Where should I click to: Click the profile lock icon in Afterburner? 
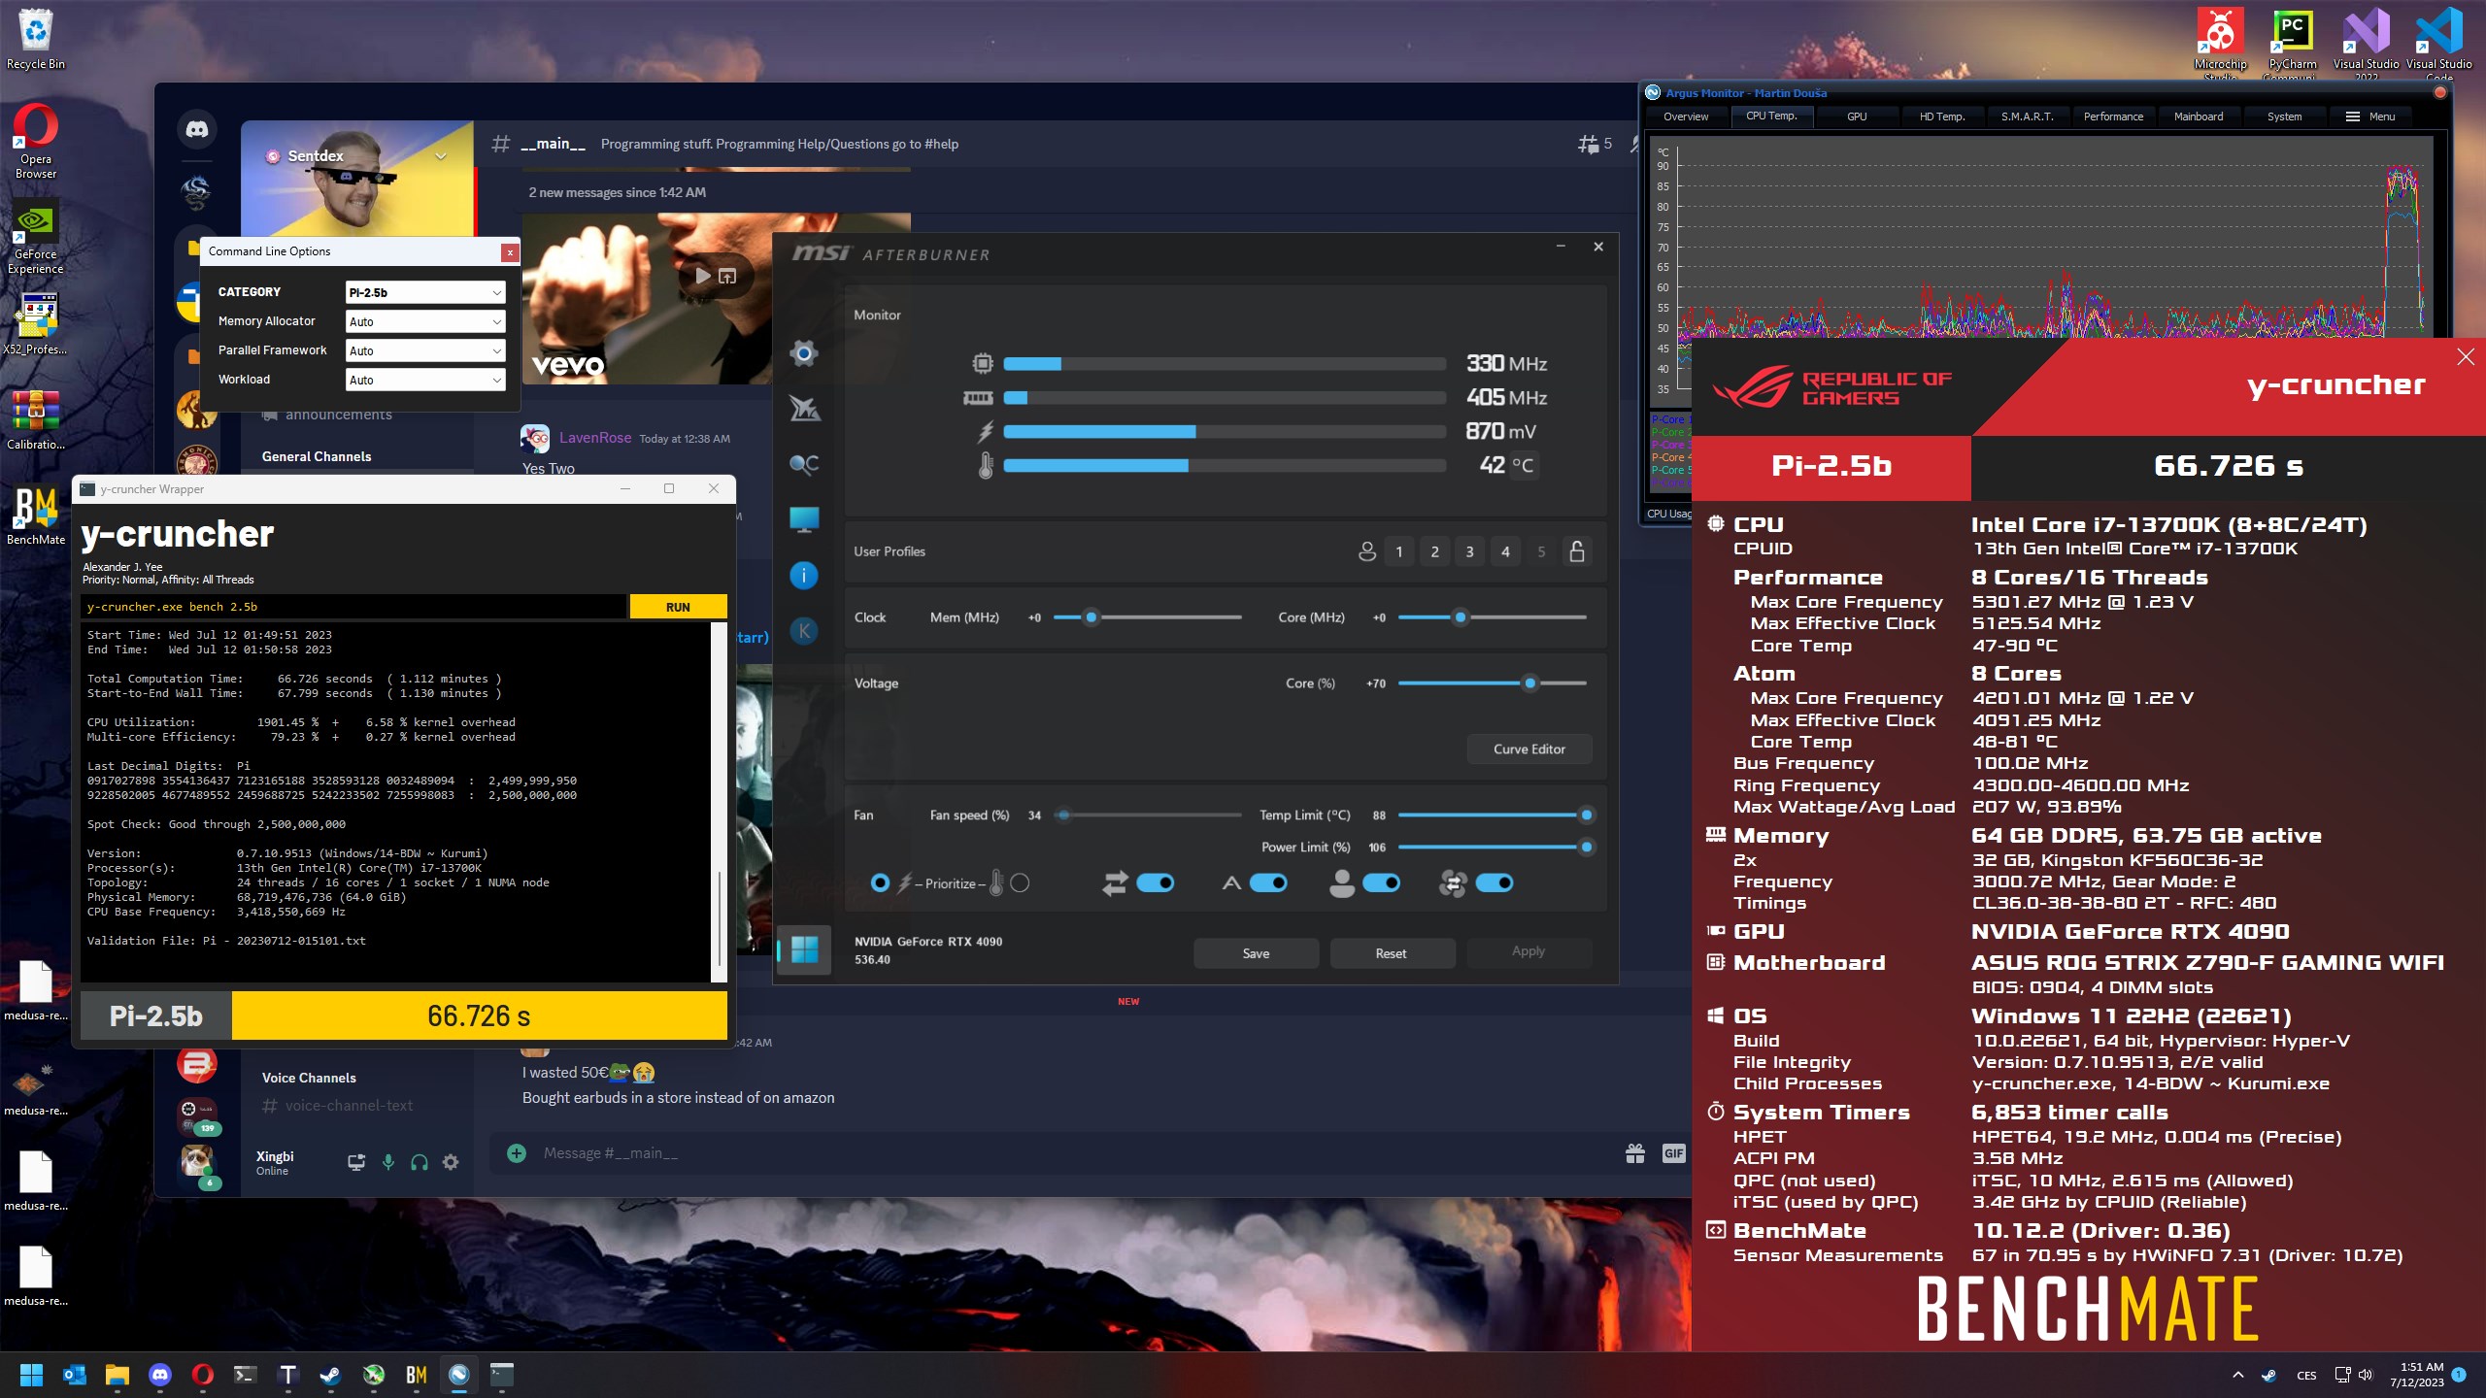(x=1577, y=551)
